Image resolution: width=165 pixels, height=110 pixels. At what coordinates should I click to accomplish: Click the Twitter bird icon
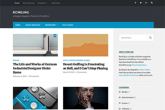[141, 3]
